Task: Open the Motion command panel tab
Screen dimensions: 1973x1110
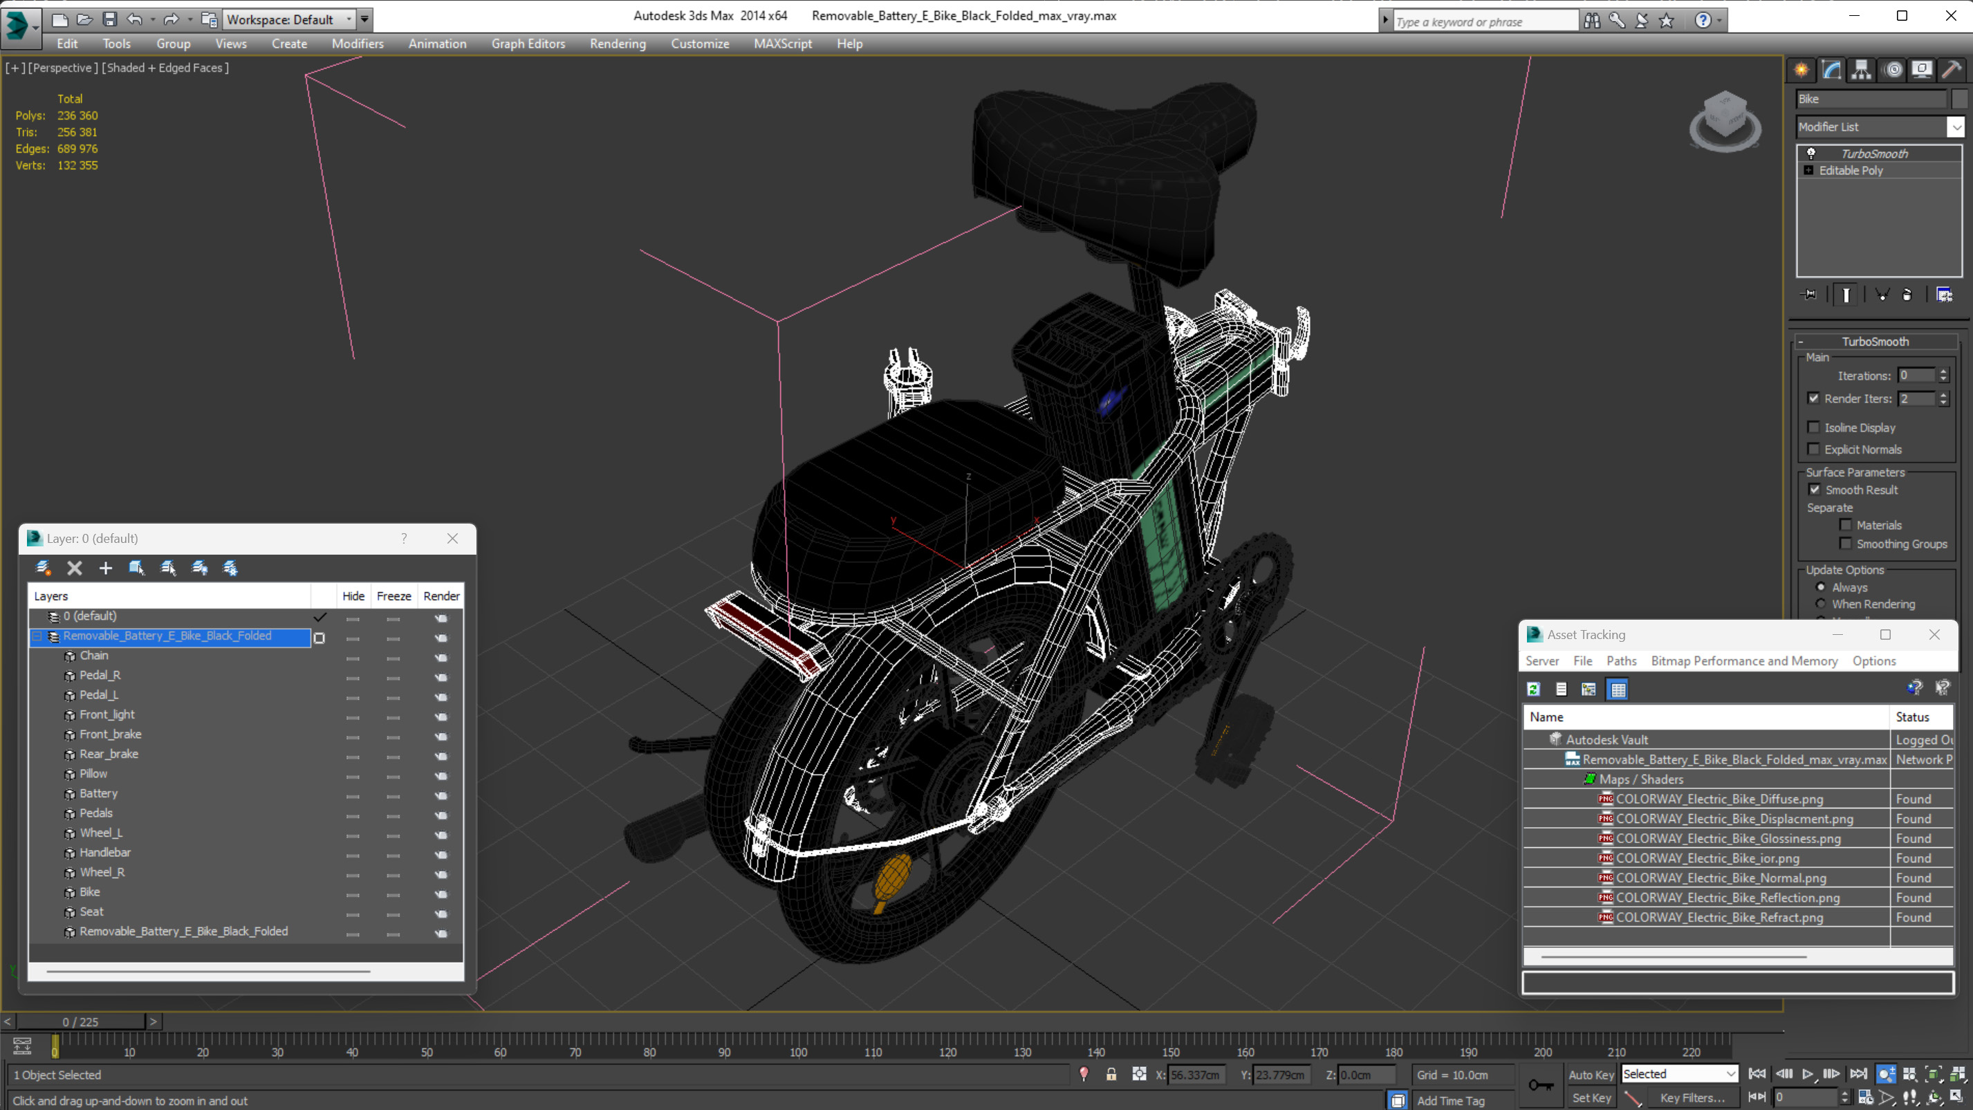Action: tap(1893, 70)
